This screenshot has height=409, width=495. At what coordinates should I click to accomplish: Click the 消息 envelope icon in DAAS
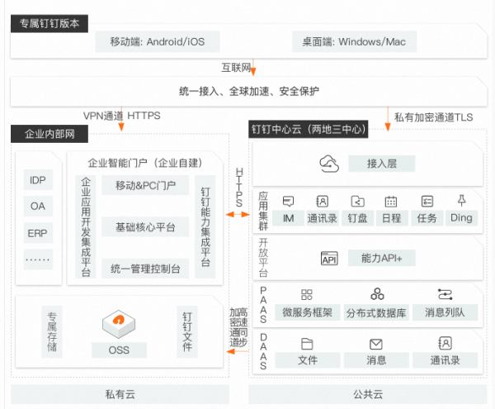coord(376,344)
